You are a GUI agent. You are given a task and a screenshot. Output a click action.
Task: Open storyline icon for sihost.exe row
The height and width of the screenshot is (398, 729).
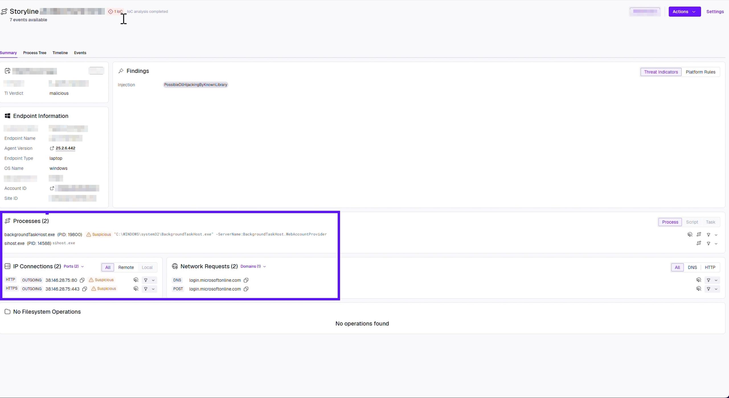point(699,243)
